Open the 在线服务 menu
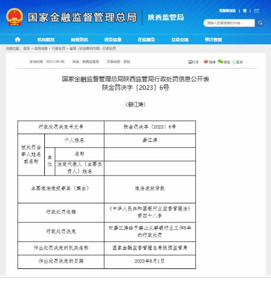Image resolution: width=271 pixels, height=282 pixels. 146,40
